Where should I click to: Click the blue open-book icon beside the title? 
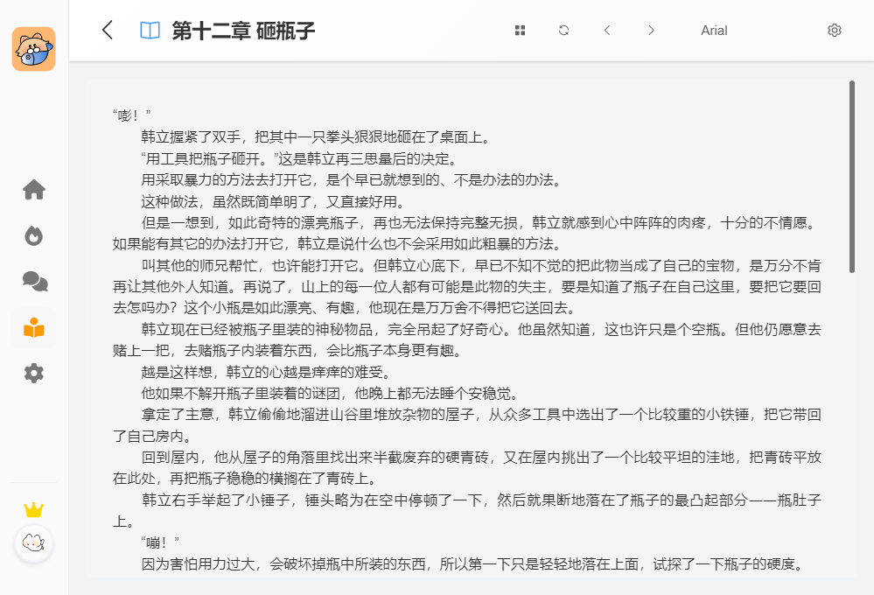pos(150,31)
